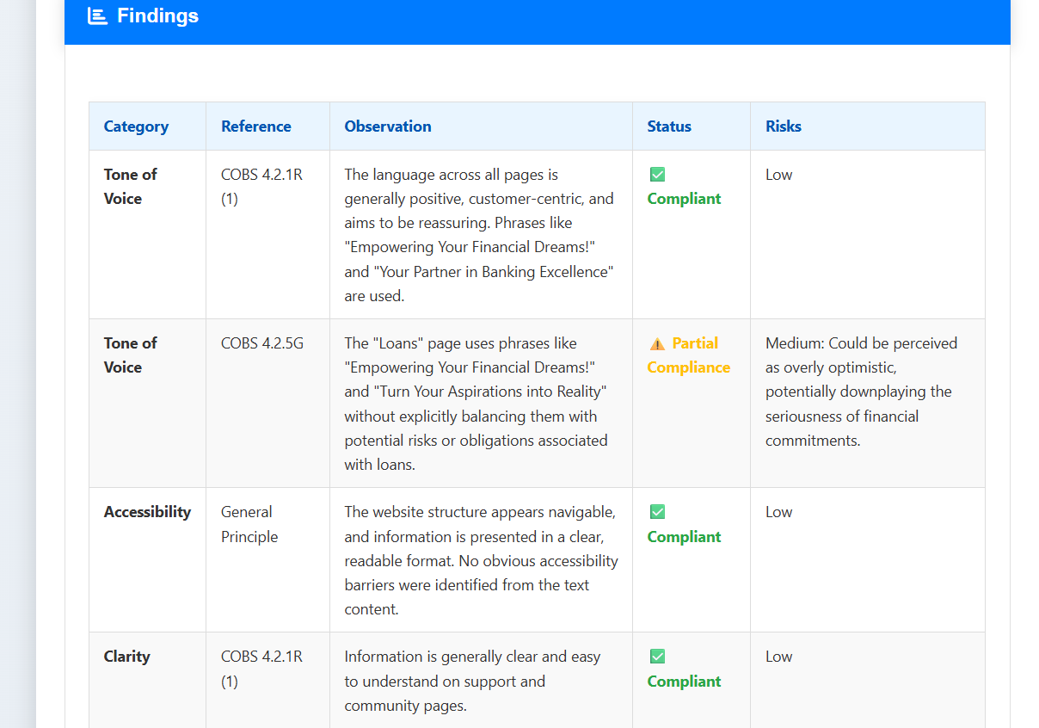
Task: Click the green checkmark in the Clarity row
Action: [657, 657]
